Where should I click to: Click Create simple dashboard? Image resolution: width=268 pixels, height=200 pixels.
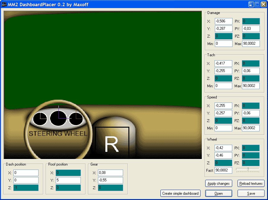pyautogui.click(x=180, y=193)
